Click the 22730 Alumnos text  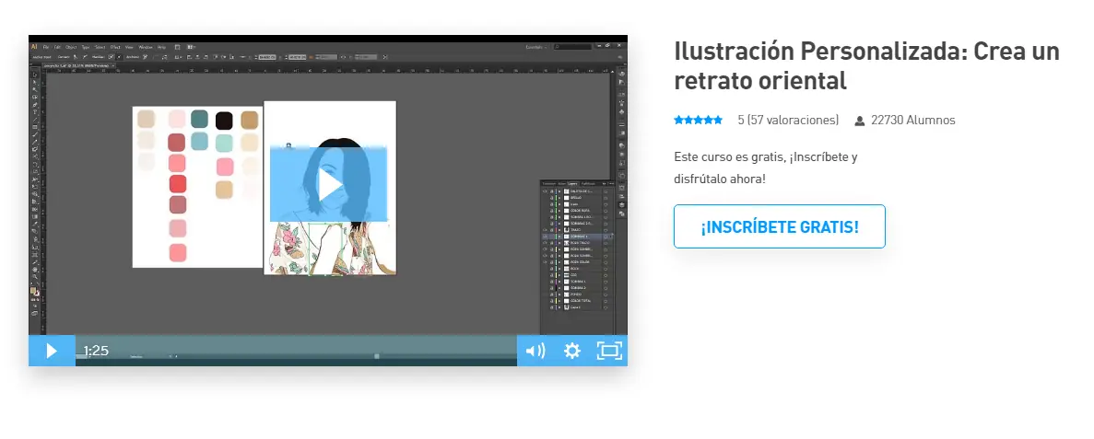pos(913,120)
